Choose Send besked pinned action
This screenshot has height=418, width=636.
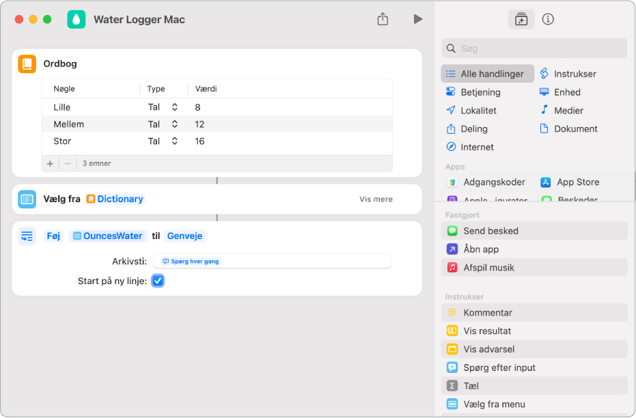(x=534, y=231)
